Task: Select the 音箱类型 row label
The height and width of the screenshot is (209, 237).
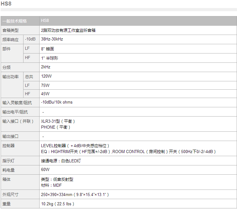Action: (11, 30)
